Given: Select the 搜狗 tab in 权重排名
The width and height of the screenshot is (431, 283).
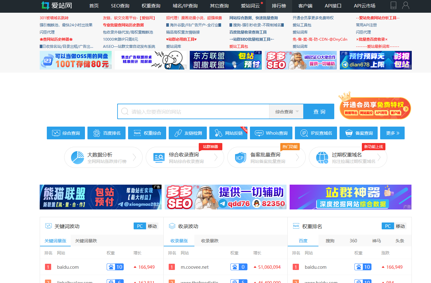Looking at the screenshot, I should click(330, 241).
